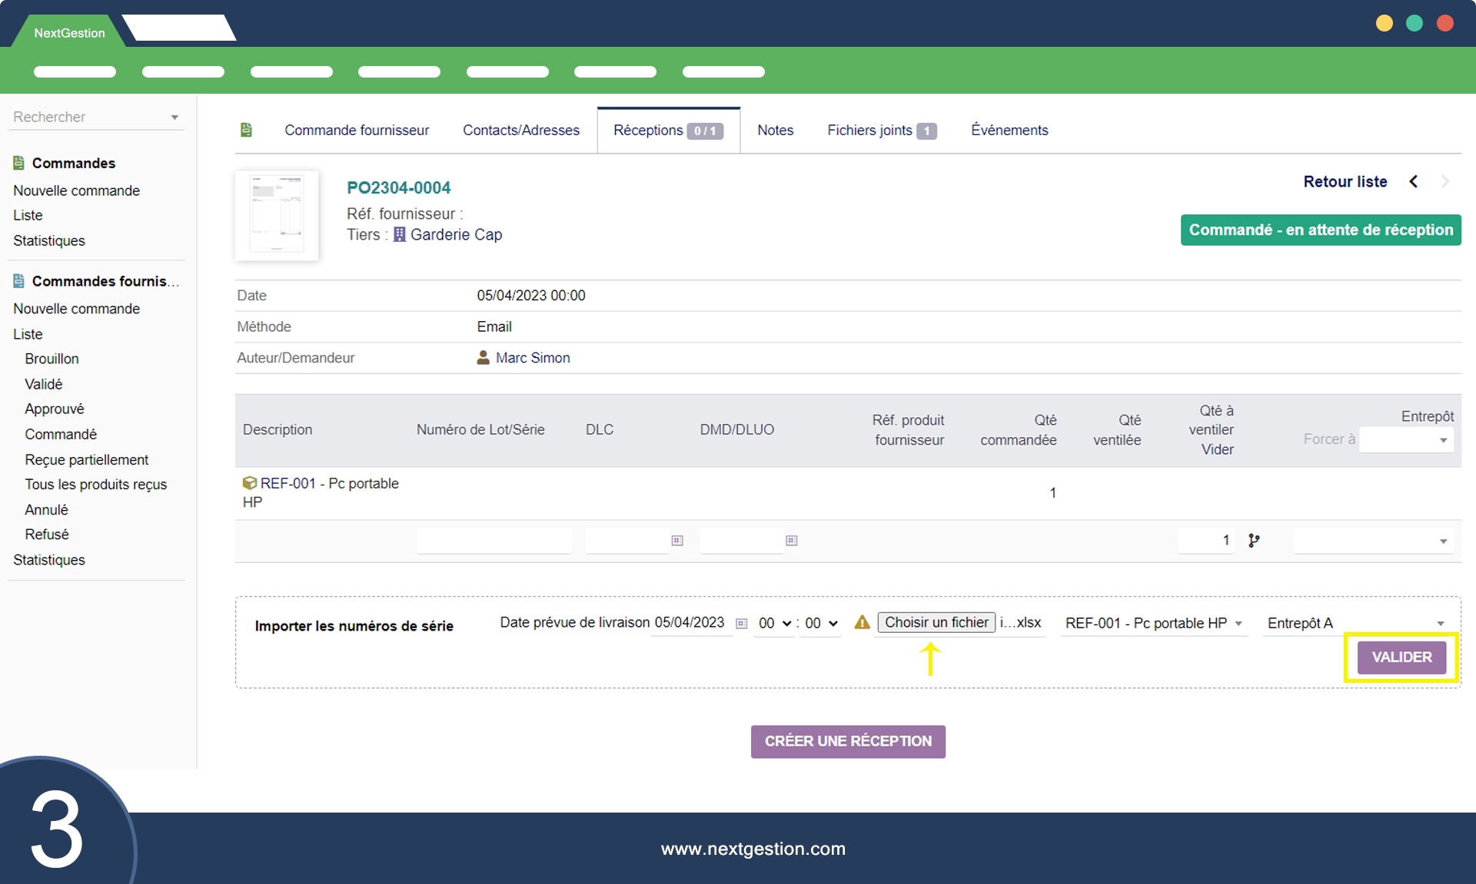Open the delivery minutes dropdown

point(820,624)
